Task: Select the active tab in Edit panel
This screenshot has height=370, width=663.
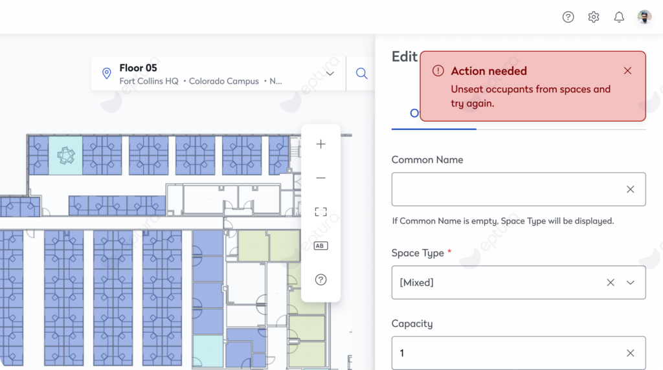Action: click(414, 114)
